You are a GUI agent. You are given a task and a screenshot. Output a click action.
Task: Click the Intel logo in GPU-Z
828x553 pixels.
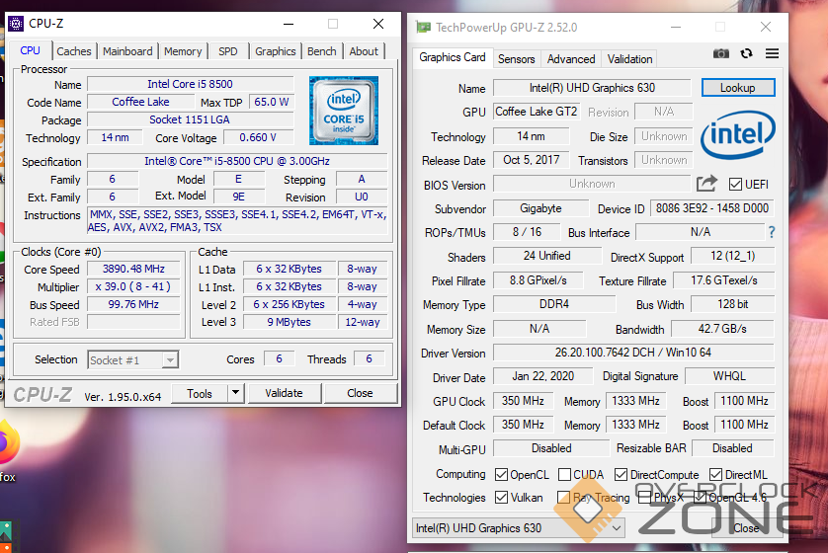coord(737,135)
